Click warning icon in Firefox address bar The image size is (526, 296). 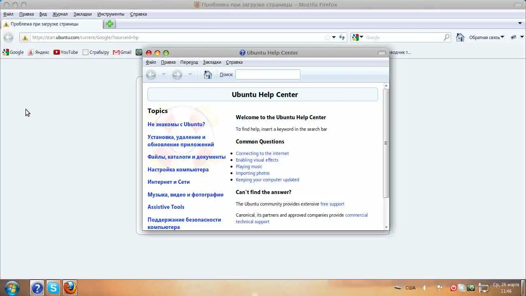[x=25, y=37]
